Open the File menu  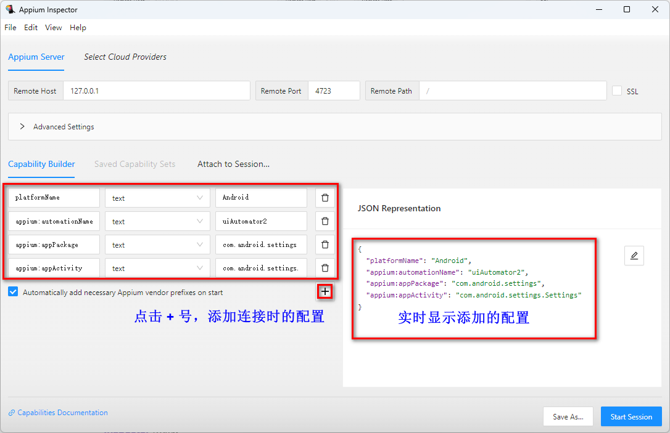10,27
